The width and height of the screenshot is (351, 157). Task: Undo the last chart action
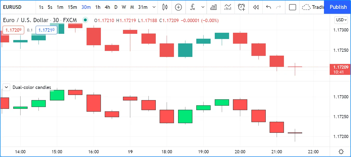click(x=269, y=7)
